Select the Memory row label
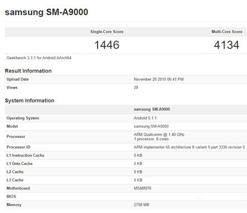Image resolution: width=247 pixels, height=213 pixels. point(14,205)
